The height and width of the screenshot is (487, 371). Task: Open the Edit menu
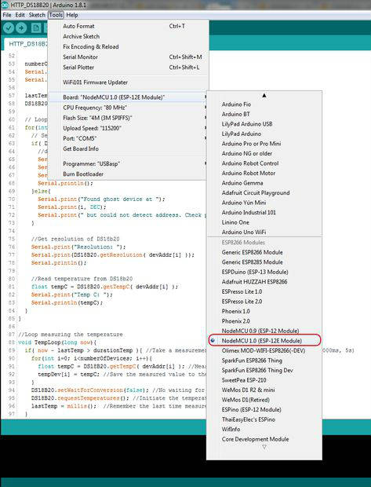coord(20,15)
